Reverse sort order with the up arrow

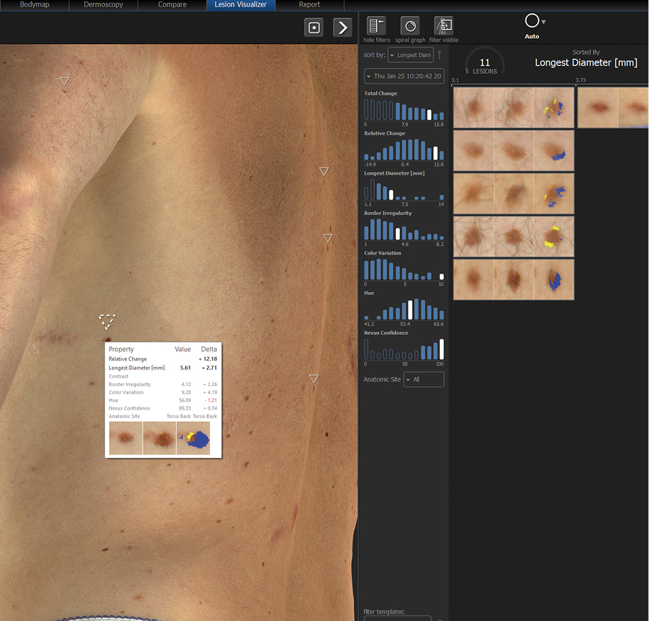click(x=440, y=55)
